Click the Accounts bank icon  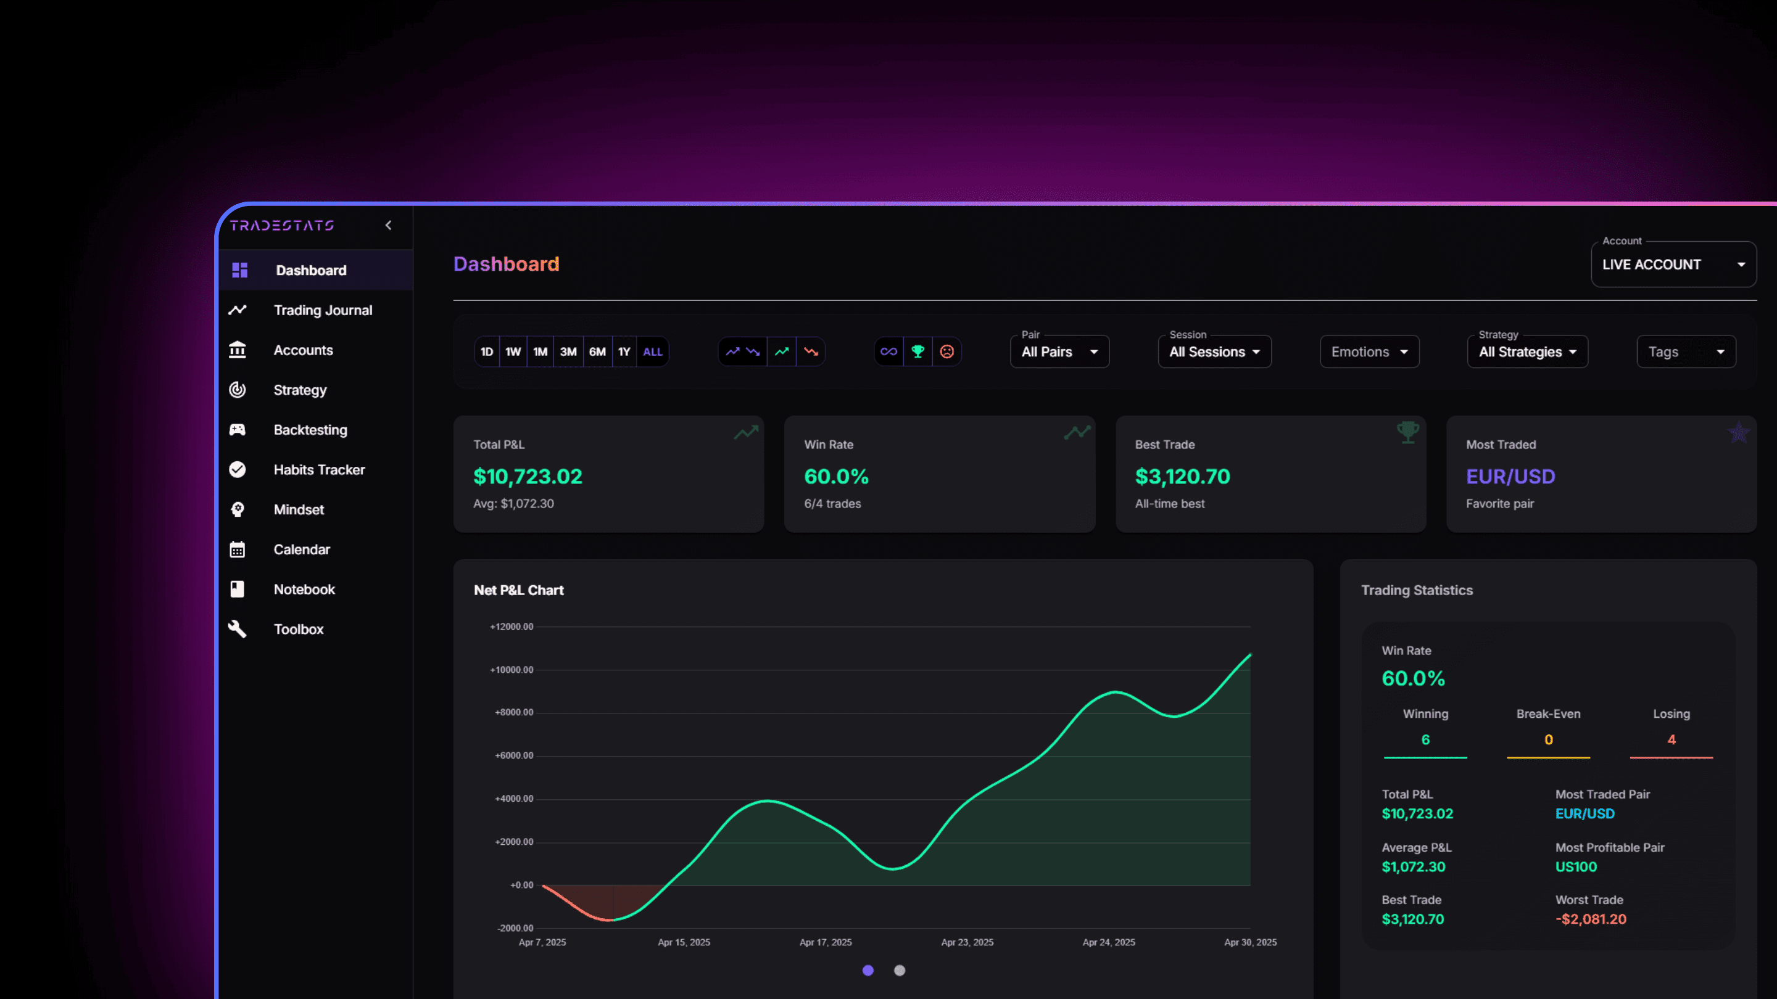click(238, 350)
